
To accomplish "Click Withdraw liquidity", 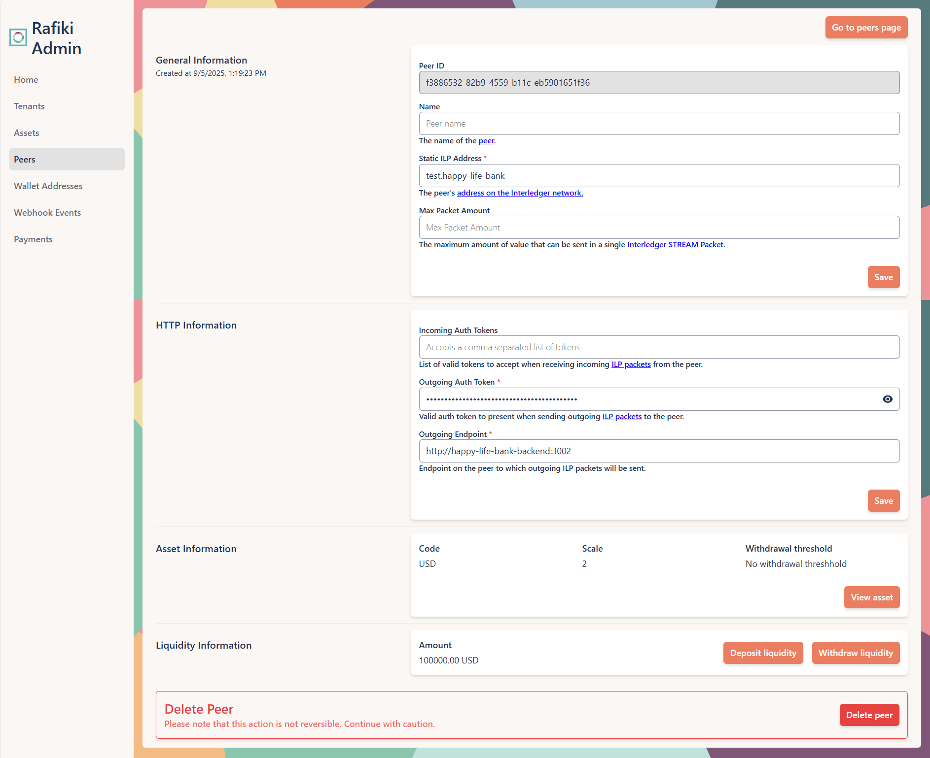I will (x=856, y=653).
